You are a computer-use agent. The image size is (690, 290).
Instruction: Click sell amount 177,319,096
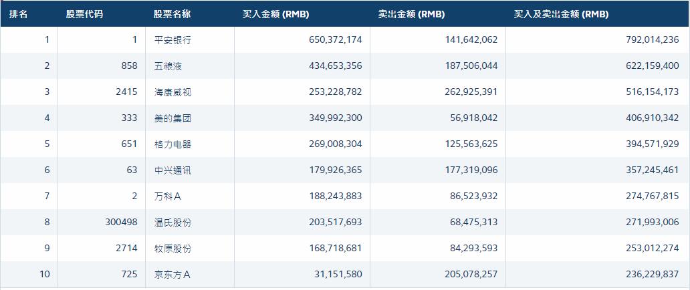point(471,170)
